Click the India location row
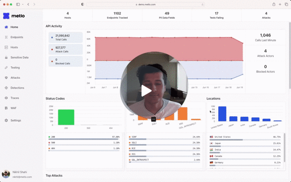 point(245,151)
